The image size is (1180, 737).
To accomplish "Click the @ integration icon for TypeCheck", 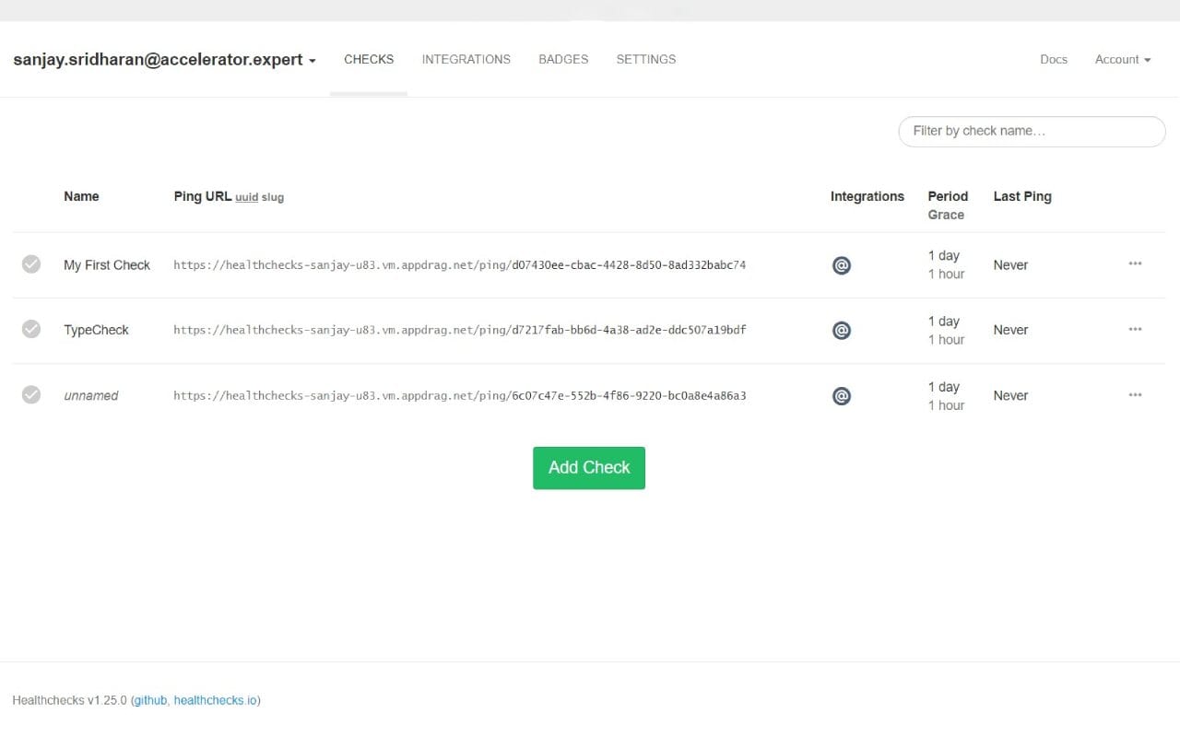I will tap(841, 330).
